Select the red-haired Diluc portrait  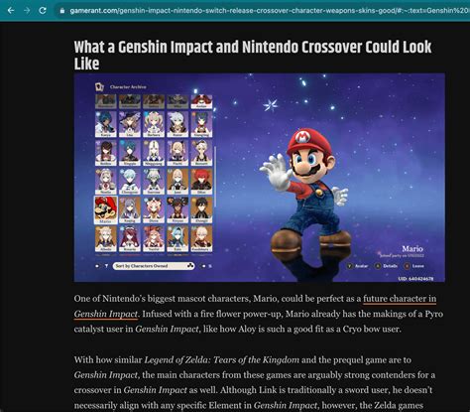click(201, 182)
